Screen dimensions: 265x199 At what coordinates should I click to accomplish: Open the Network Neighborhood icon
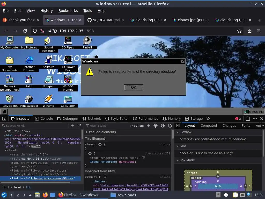tap(10, 83)
